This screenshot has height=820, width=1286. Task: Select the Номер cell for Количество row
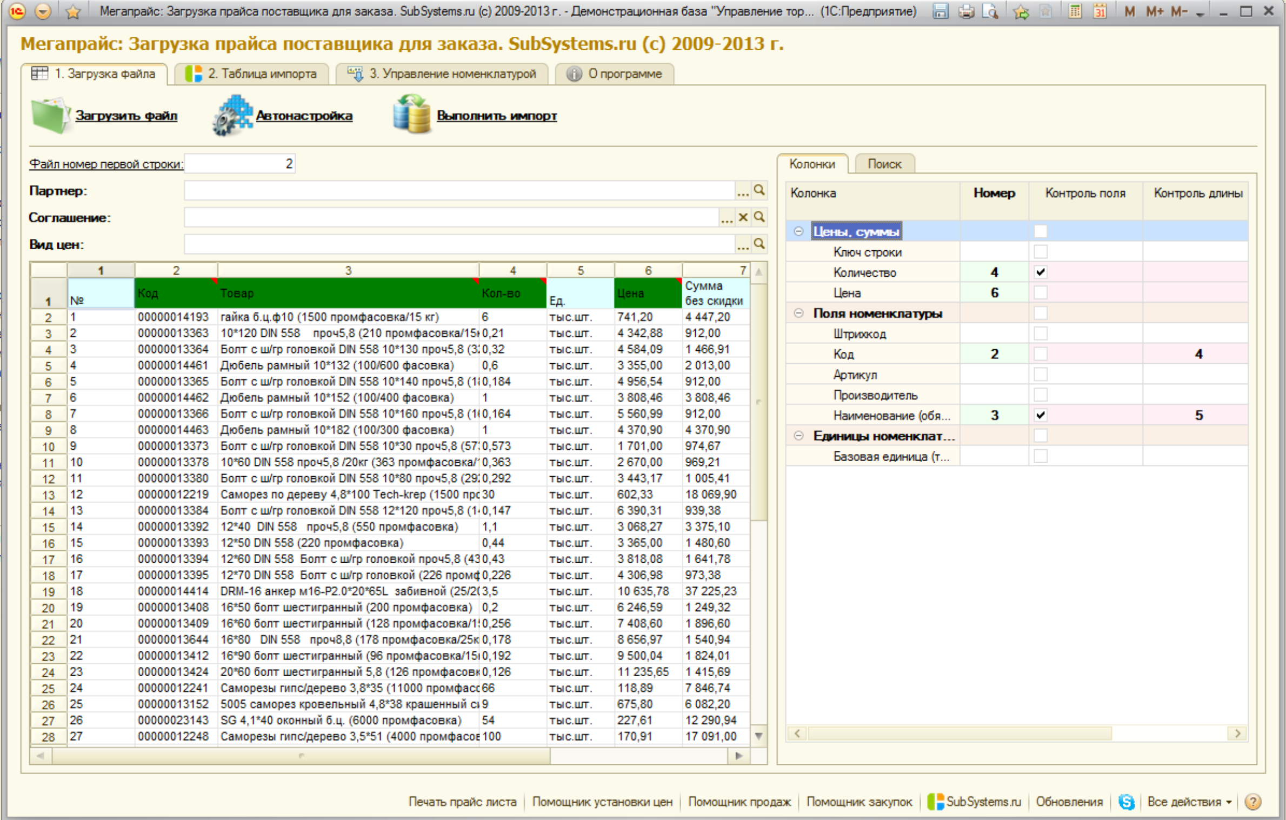click(x=994, y=272)
